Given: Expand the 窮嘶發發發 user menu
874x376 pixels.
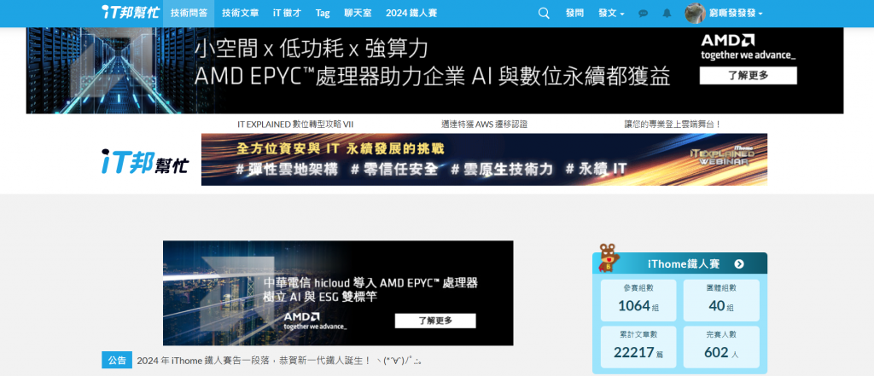Looking at the screenshot, I should (737, 14).
